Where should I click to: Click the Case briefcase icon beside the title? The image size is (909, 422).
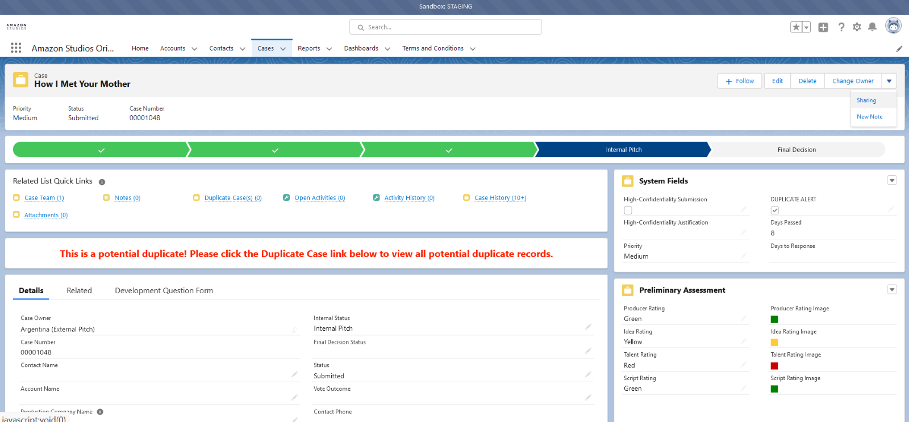[20, 79]
